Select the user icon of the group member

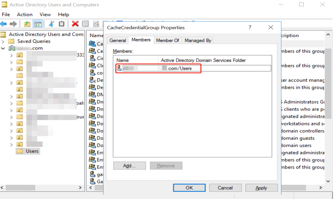pyautogui.click(x=119, y=68)
